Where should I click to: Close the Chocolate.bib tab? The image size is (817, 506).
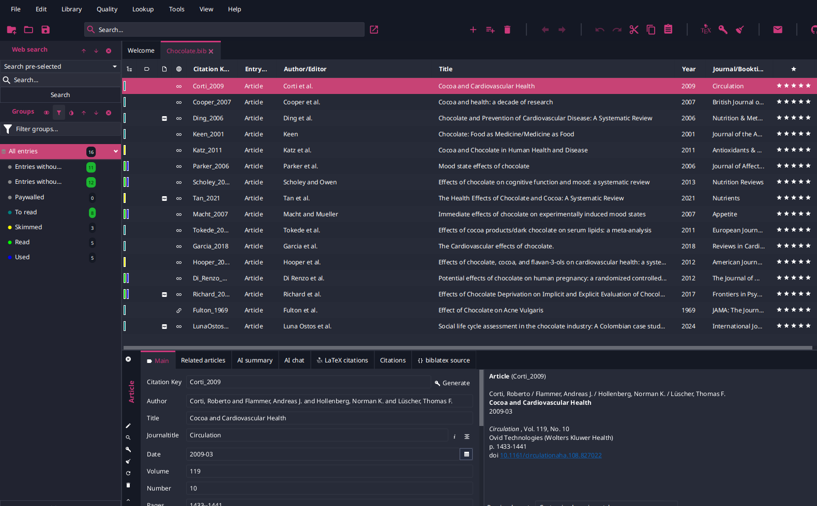coord(211,52)
